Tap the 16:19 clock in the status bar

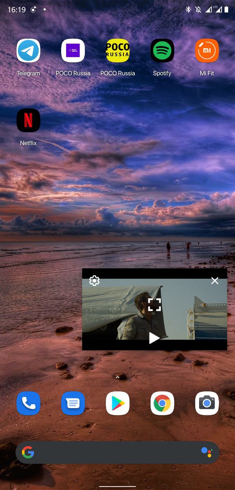click(x=16, y=10)
